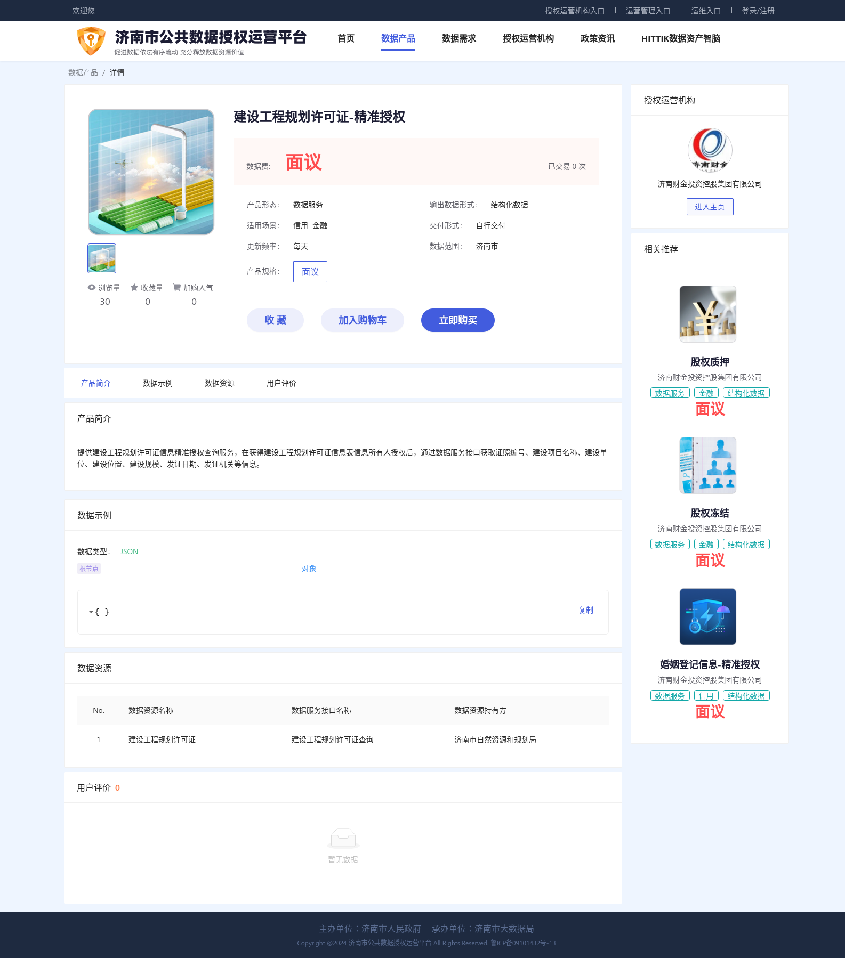The image size is (845, 958).
Task: Switch to the 用户评价 tab
Action: click(x=281, y=383)
